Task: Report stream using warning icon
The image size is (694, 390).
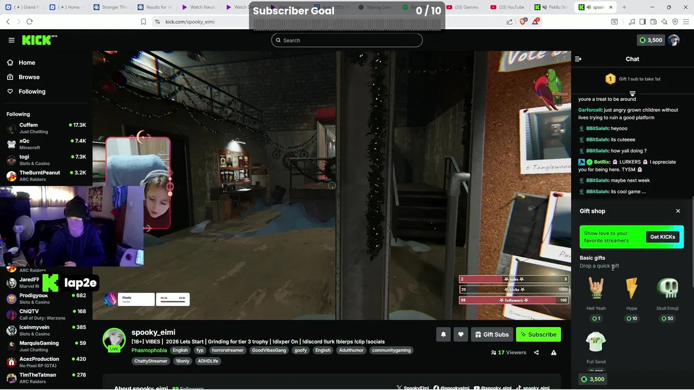Action: point(554,353)
